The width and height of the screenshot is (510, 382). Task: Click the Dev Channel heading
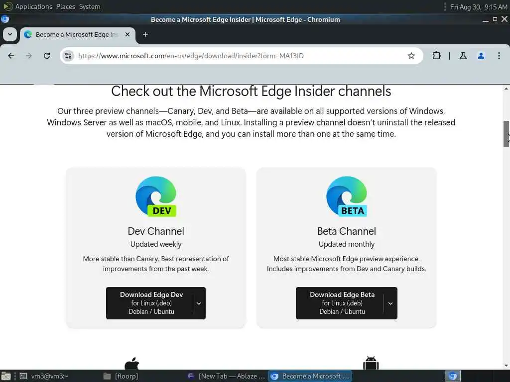[x=156, y=231]
